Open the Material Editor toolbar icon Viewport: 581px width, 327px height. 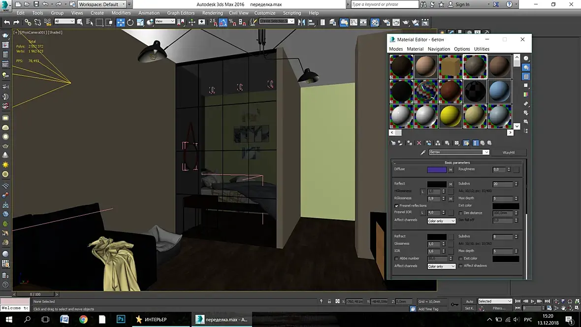click(x=375, y=22)
